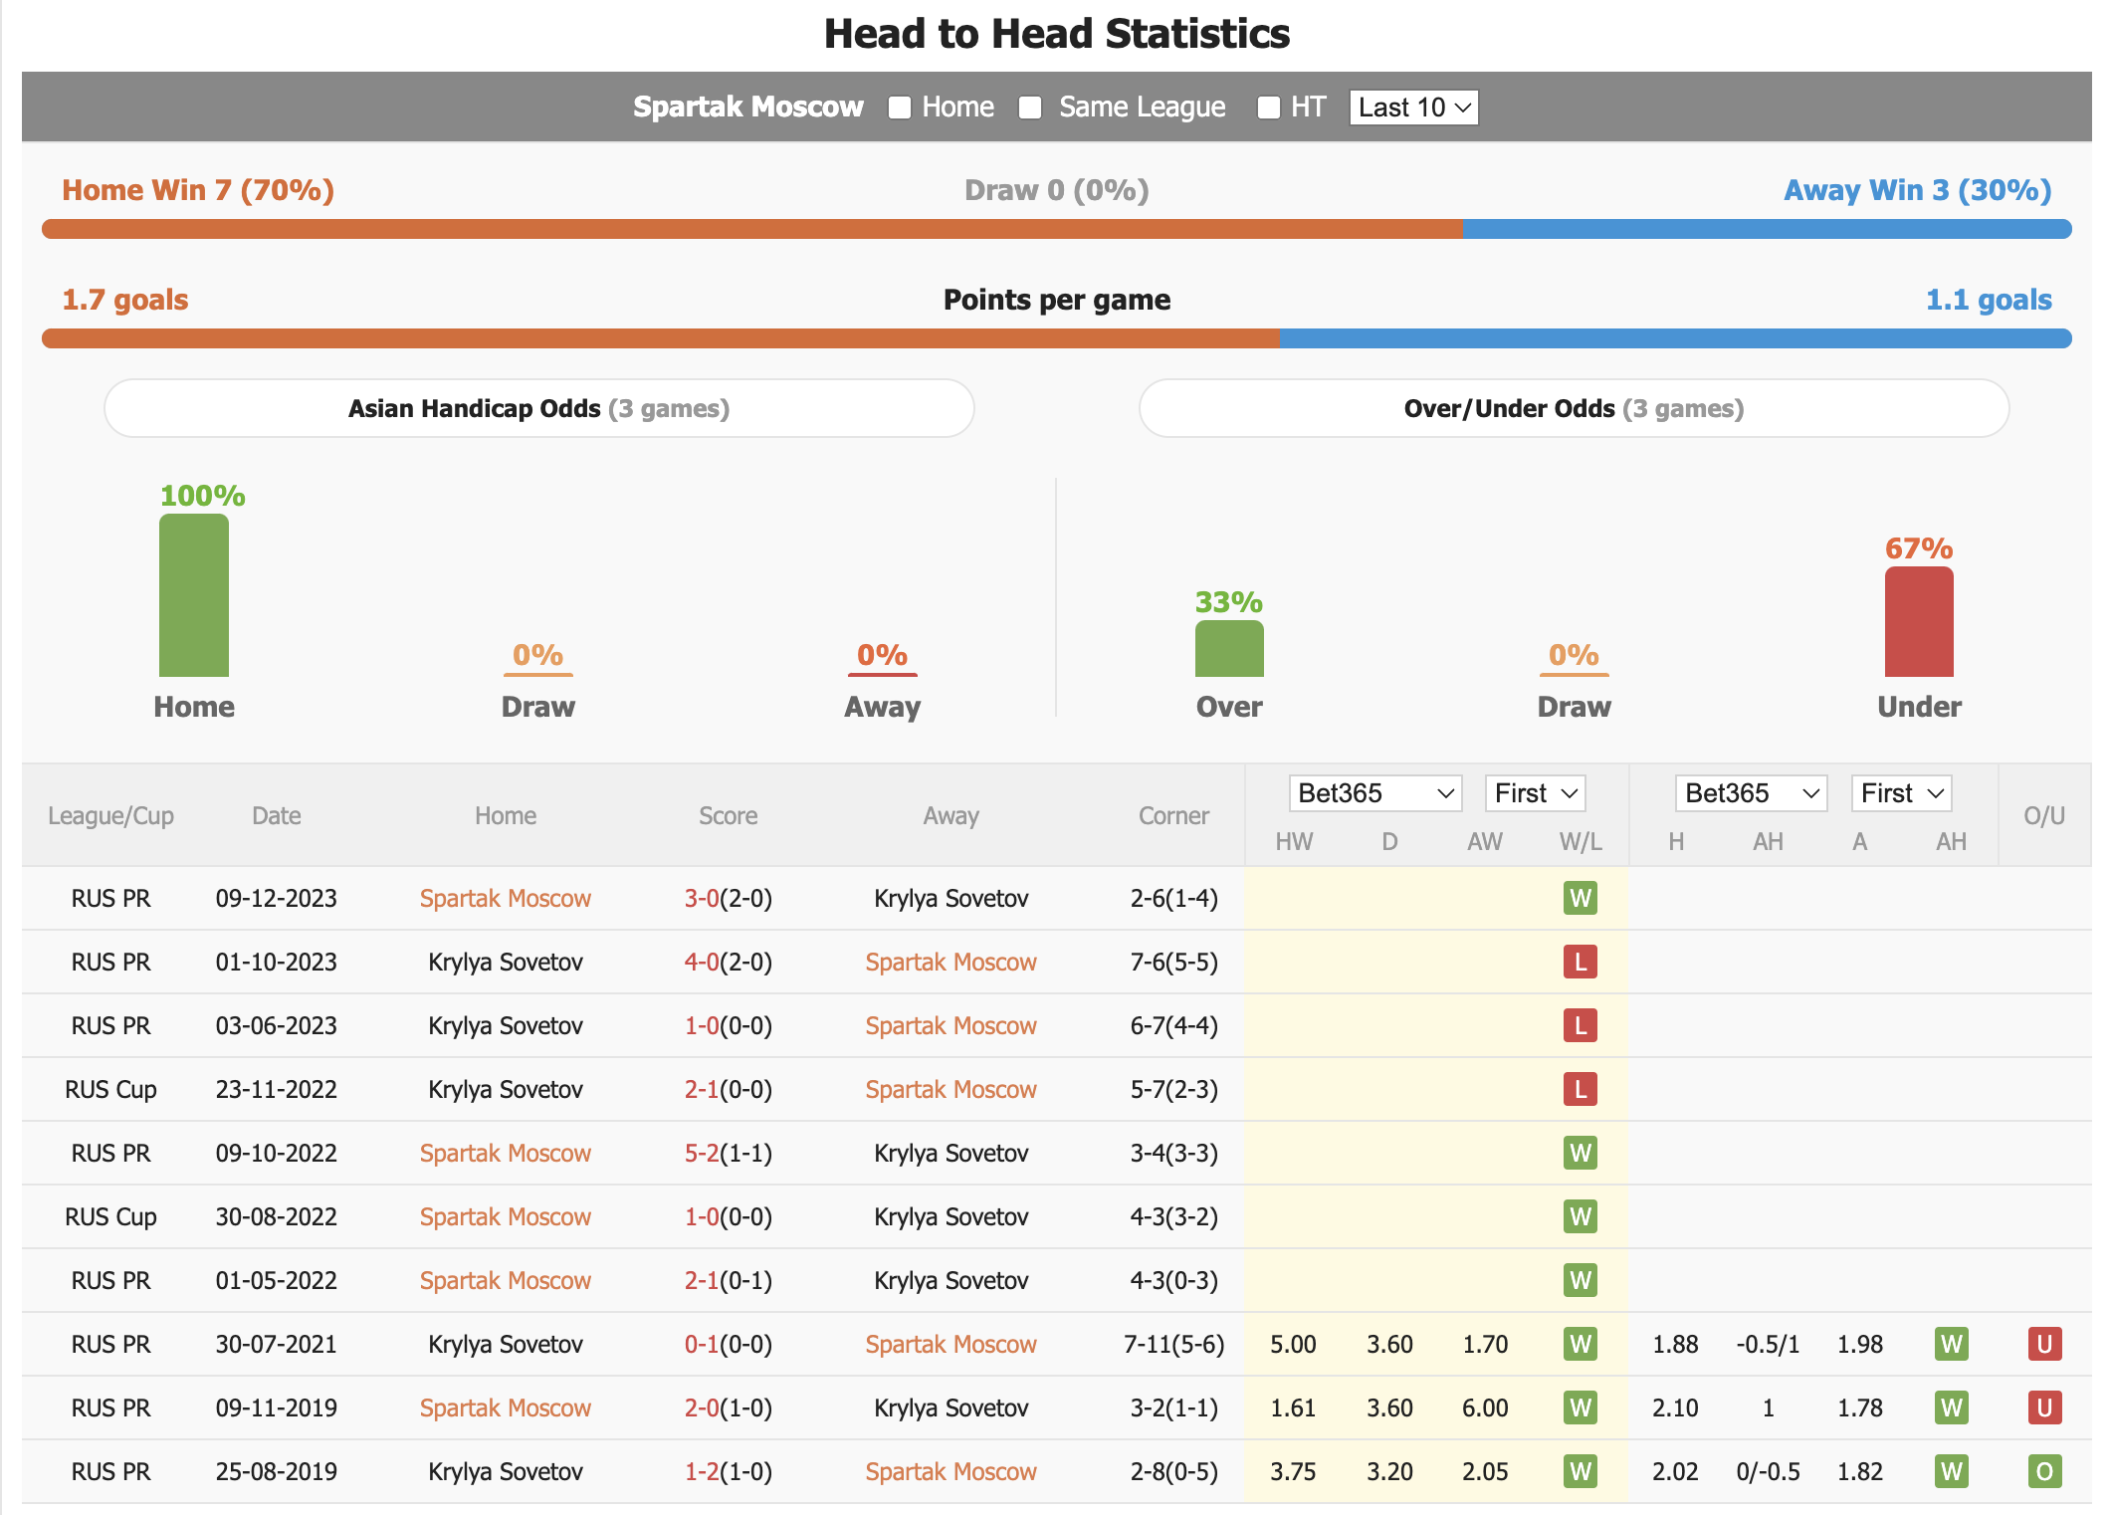Click the 0/-0.5 handicap value
Viewport: 2112px width, 1515px height.
(1768, 1471)
